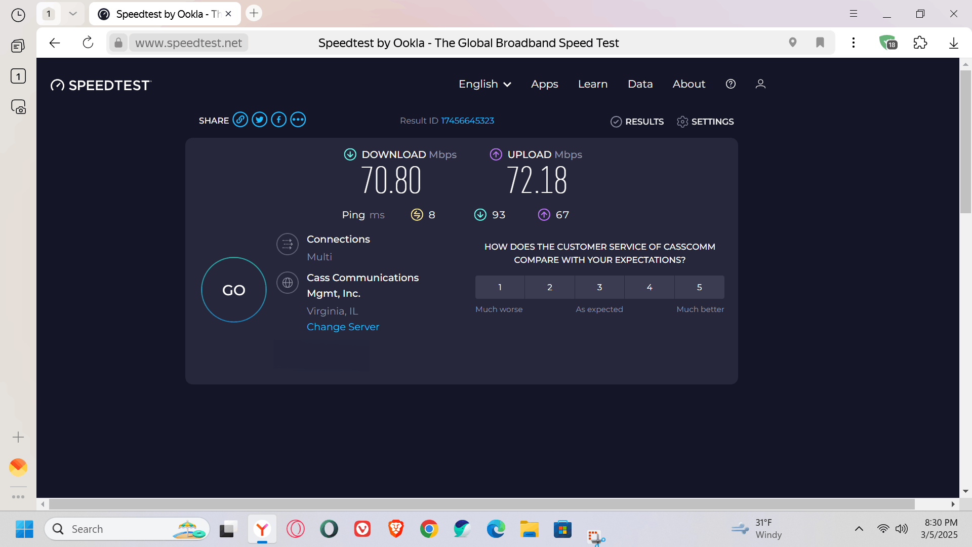The image size is (972, 547).
Task: Expand the tab group chevron dropdown
Action: [x=73, y=14]
